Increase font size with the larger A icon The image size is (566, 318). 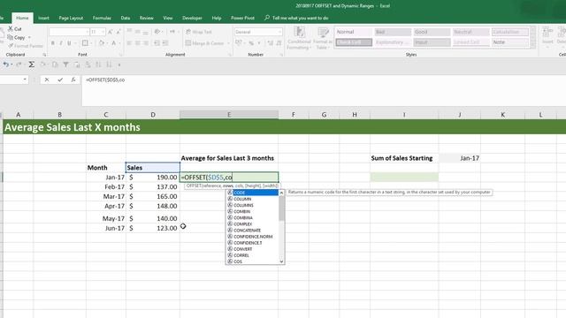(111, 32)
